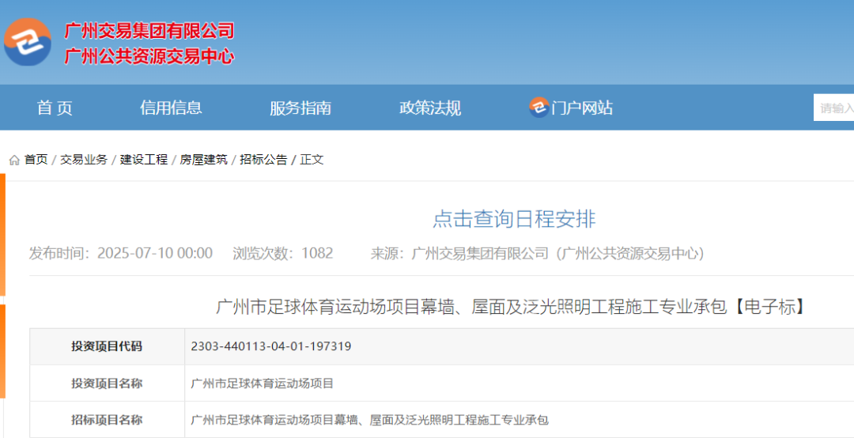
Task: Click the 招标项目名称 label cell
Action: pos(107,420)
